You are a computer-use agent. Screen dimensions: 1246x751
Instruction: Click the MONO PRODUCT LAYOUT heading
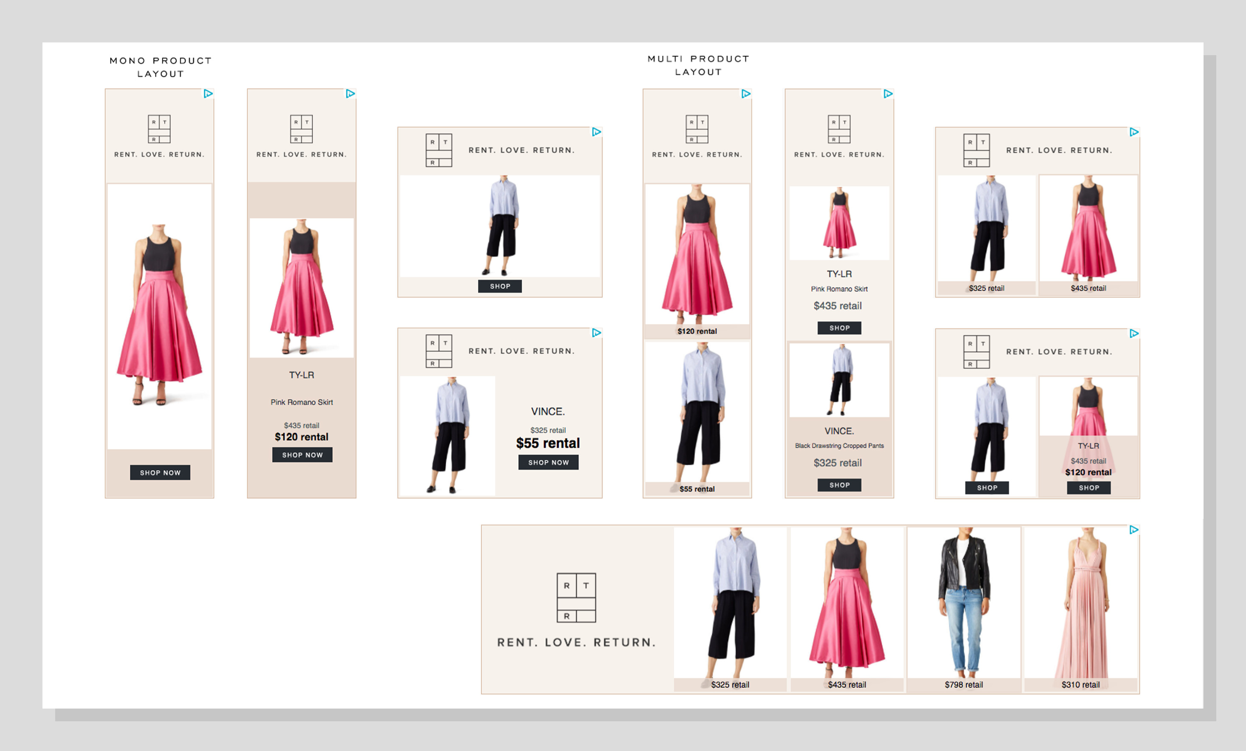(x=160, y=67)
